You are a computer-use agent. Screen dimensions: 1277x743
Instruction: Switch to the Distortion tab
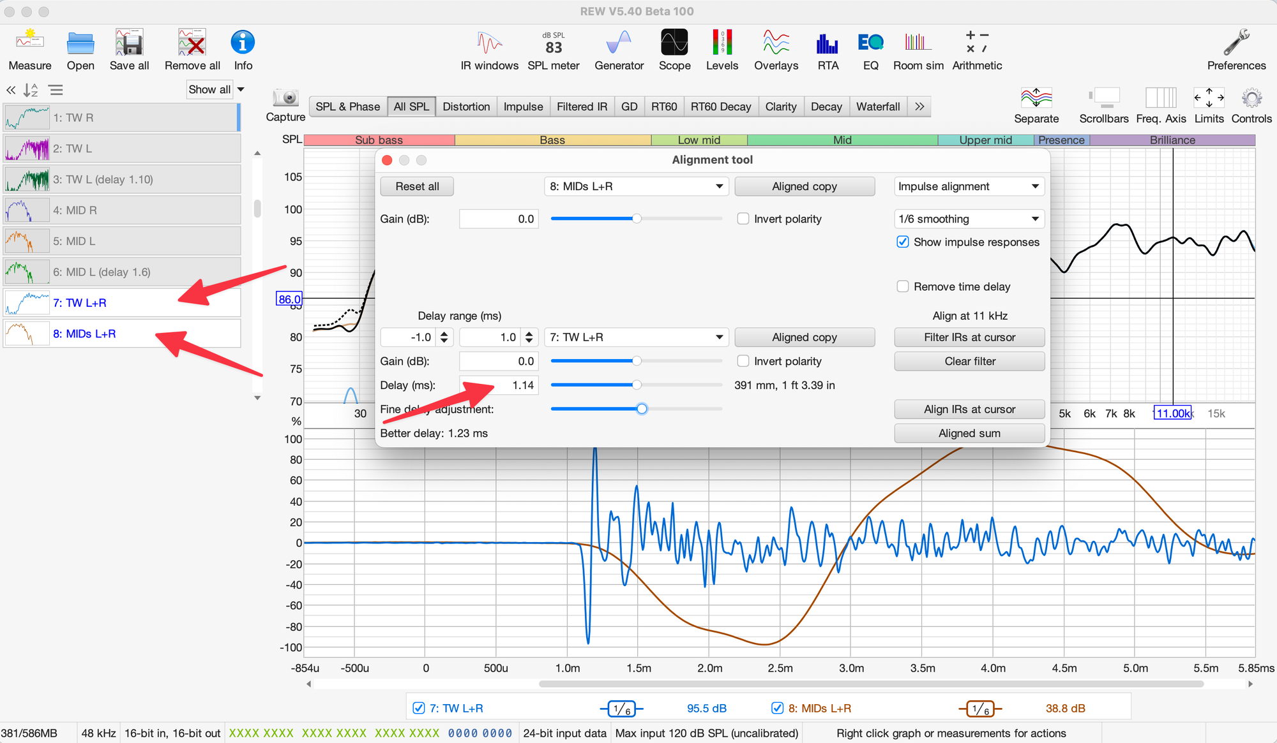click(x=466, y=107)
